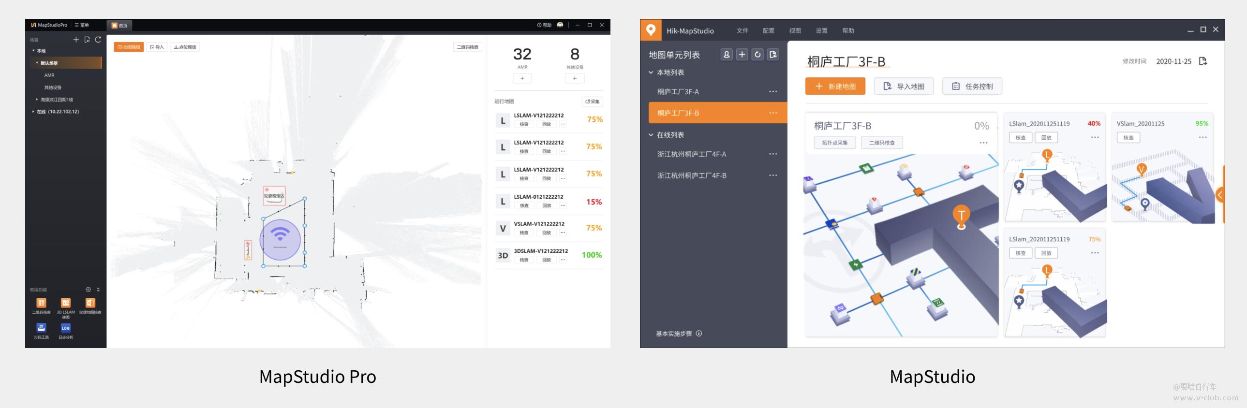
Task: Collapse the 本地列表 section
Action: point(651,73)
